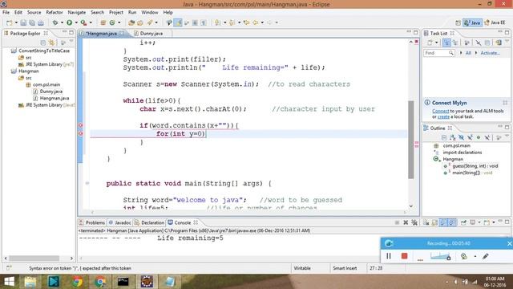Toggle Show Whitespace Characters in the toolbar

(204, 22)
